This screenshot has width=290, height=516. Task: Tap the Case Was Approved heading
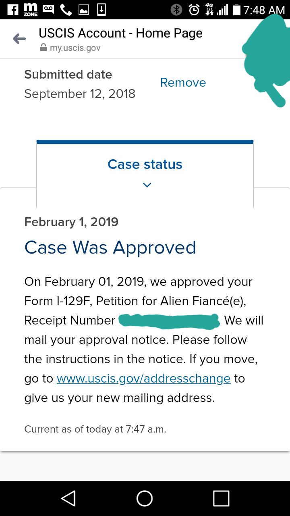pos(110,248)
